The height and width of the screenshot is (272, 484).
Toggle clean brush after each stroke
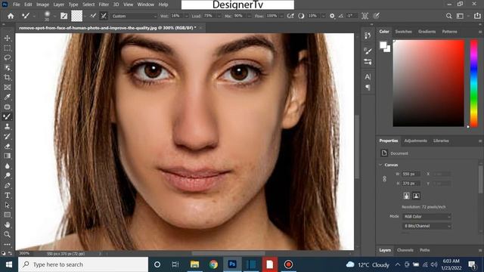pos(104,16)
